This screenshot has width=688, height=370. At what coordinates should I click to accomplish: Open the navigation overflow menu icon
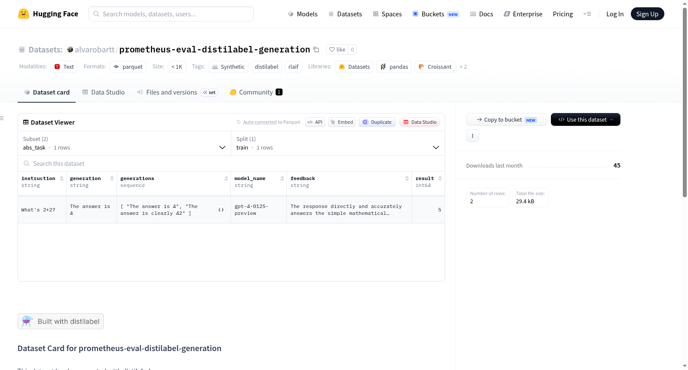click(x=587, y=14)
